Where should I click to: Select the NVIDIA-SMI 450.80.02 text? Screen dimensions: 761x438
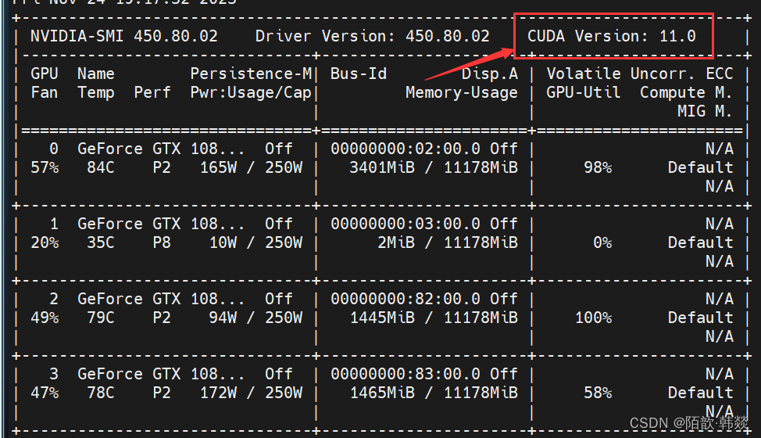124,36
